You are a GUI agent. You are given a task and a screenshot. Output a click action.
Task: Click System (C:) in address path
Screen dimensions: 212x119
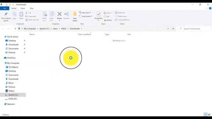(x=44, y=29)
